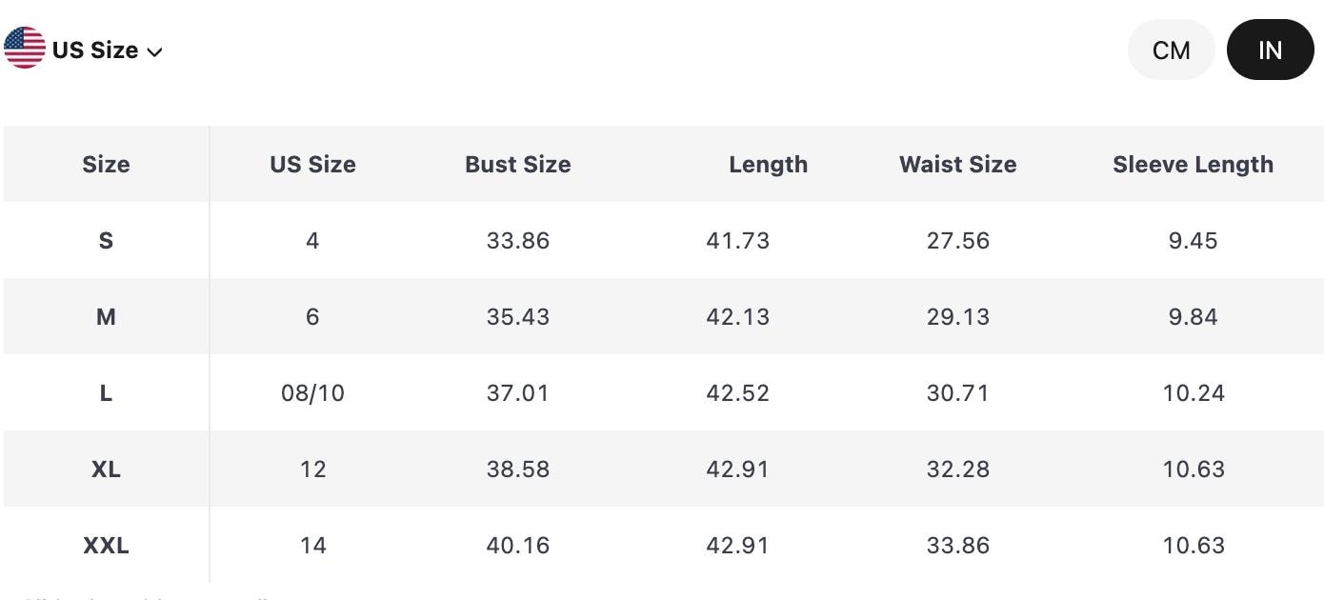Click the Sleeve Length column header
The height and width of the screenshot is (600, 1324).
(1193, 164)
